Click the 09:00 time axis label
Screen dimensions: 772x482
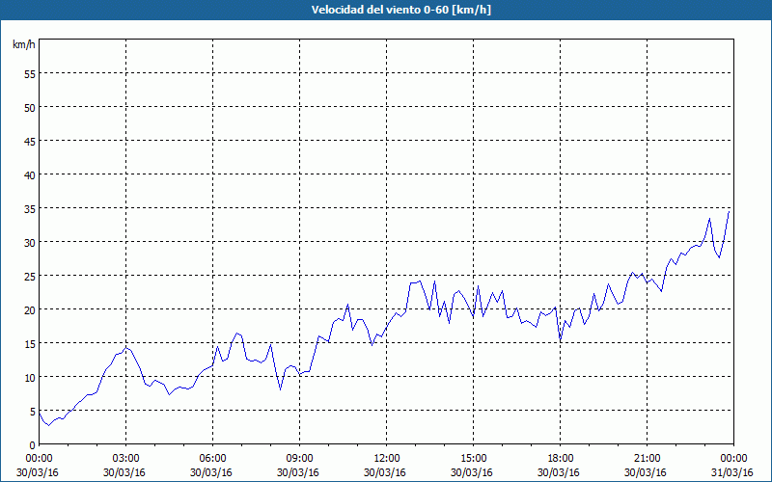tap(299, 459)
